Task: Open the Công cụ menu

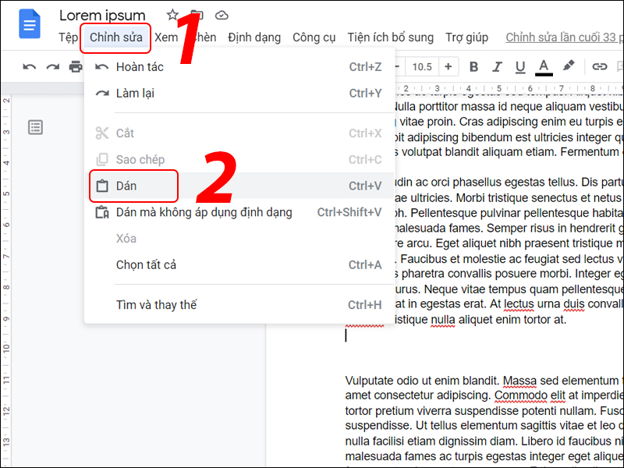Action: [x=314, y=37]
